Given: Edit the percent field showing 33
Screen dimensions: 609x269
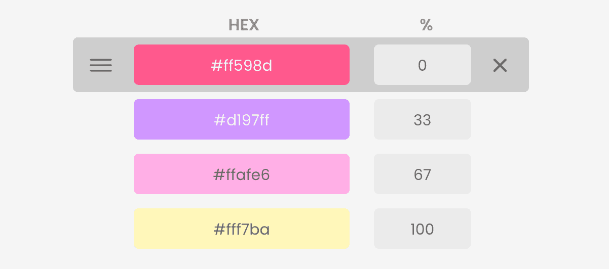Looking at the screenshot, I should point(422,119).
